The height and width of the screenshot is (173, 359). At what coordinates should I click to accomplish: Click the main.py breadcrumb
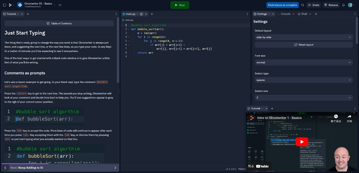click(x=127, y=20)
